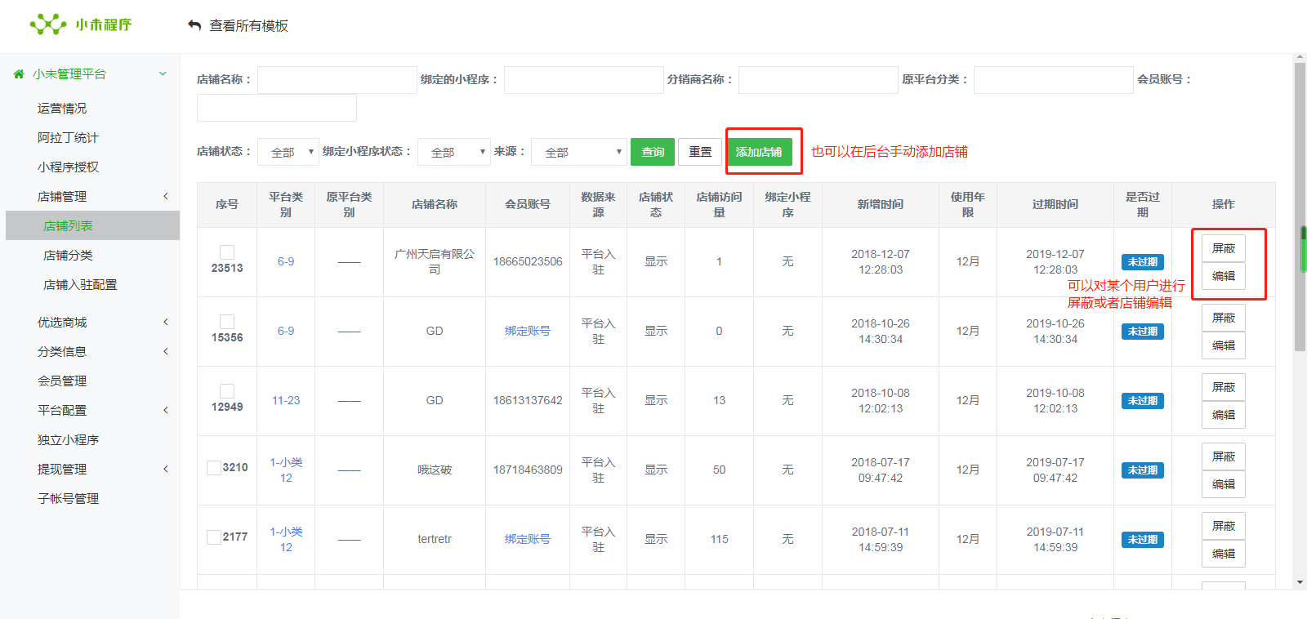Expand the 来源 dropdown filter

578,152
